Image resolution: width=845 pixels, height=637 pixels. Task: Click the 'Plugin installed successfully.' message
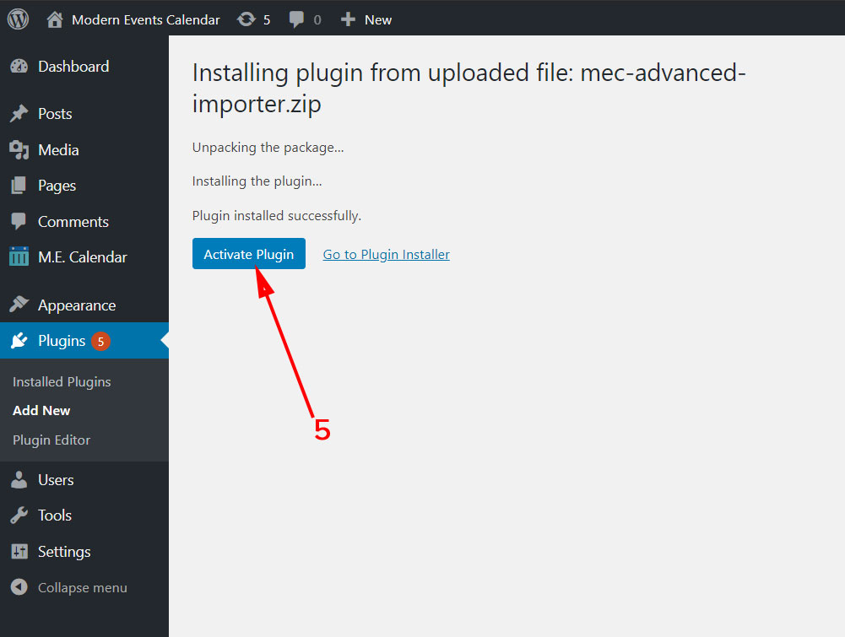tap(276, 215)
